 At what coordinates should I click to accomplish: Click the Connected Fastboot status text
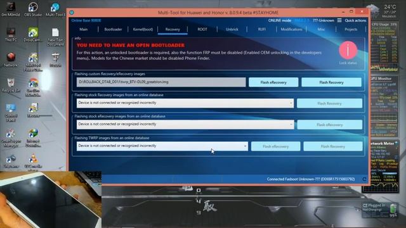311,179
